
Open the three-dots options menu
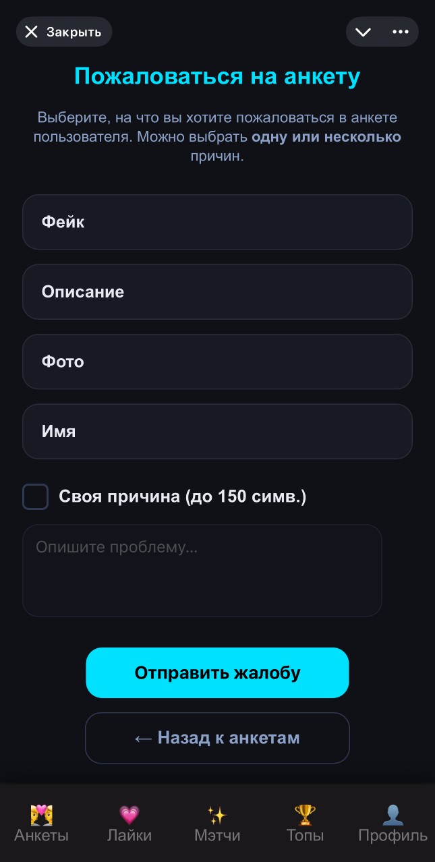[401, 31]
